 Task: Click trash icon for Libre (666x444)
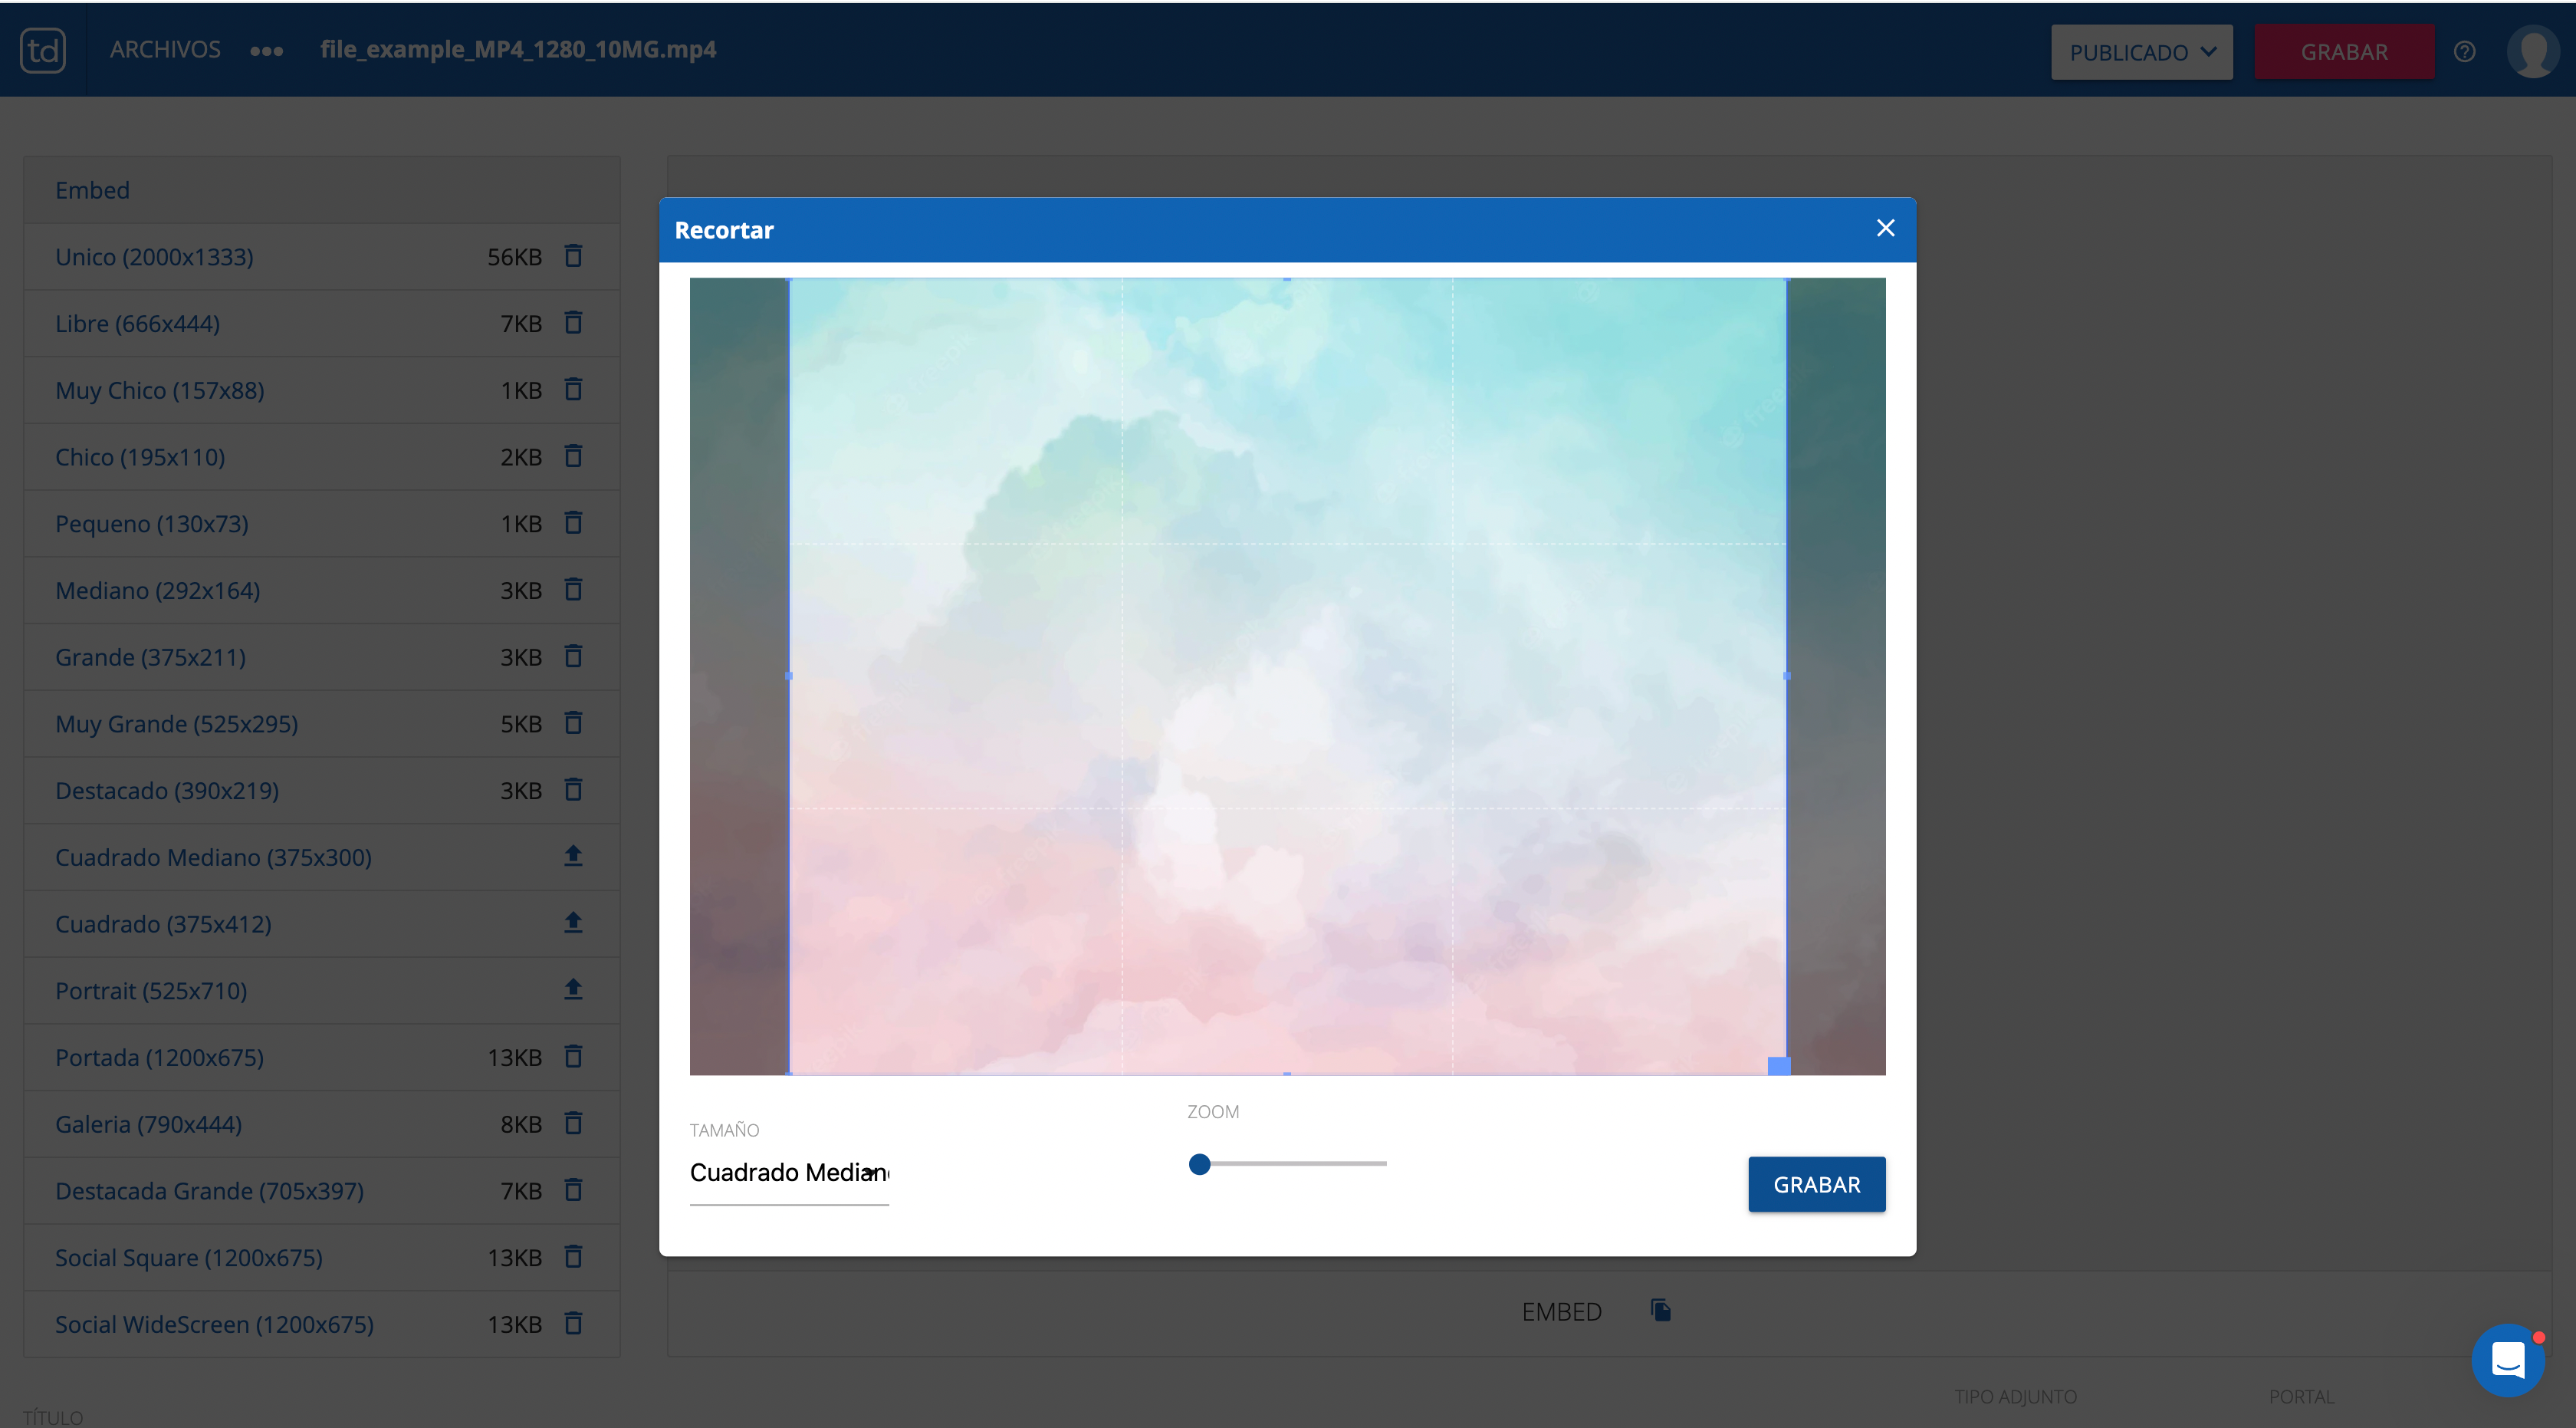point(573,323)
